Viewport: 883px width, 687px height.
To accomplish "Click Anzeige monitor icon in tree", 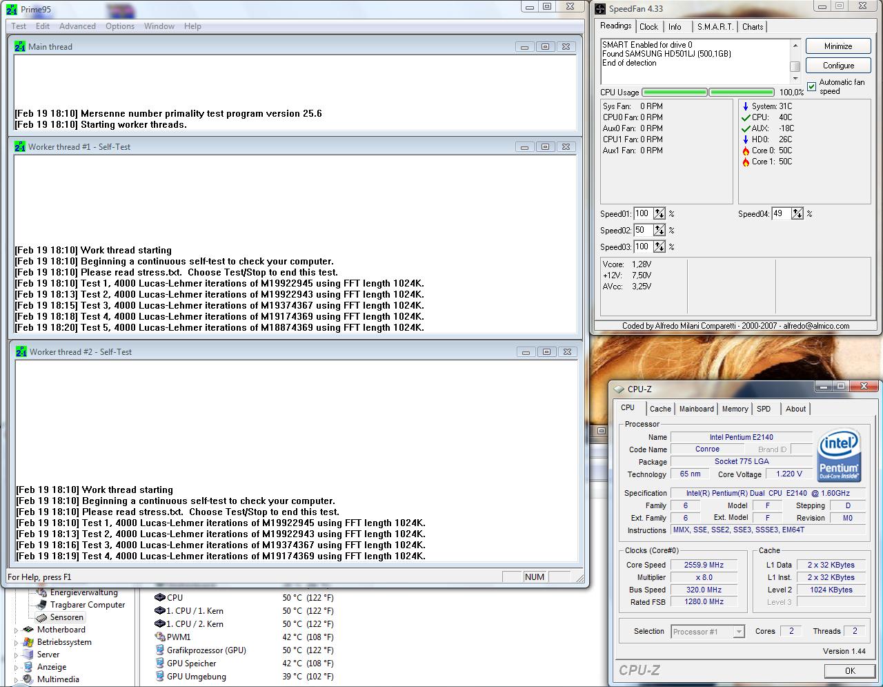I will (x=28, y=667).
